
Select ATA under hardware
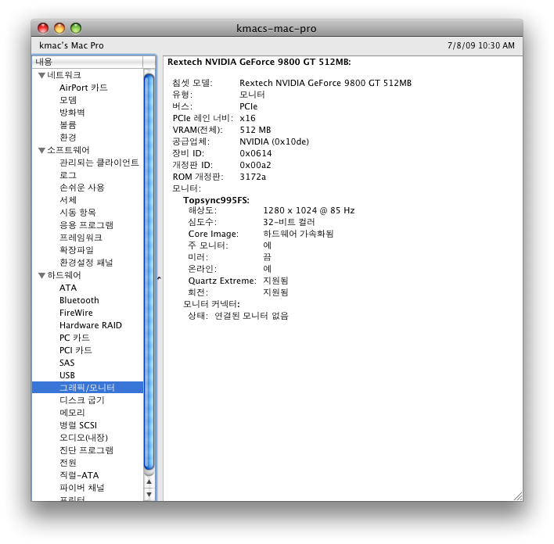[68, 288]
